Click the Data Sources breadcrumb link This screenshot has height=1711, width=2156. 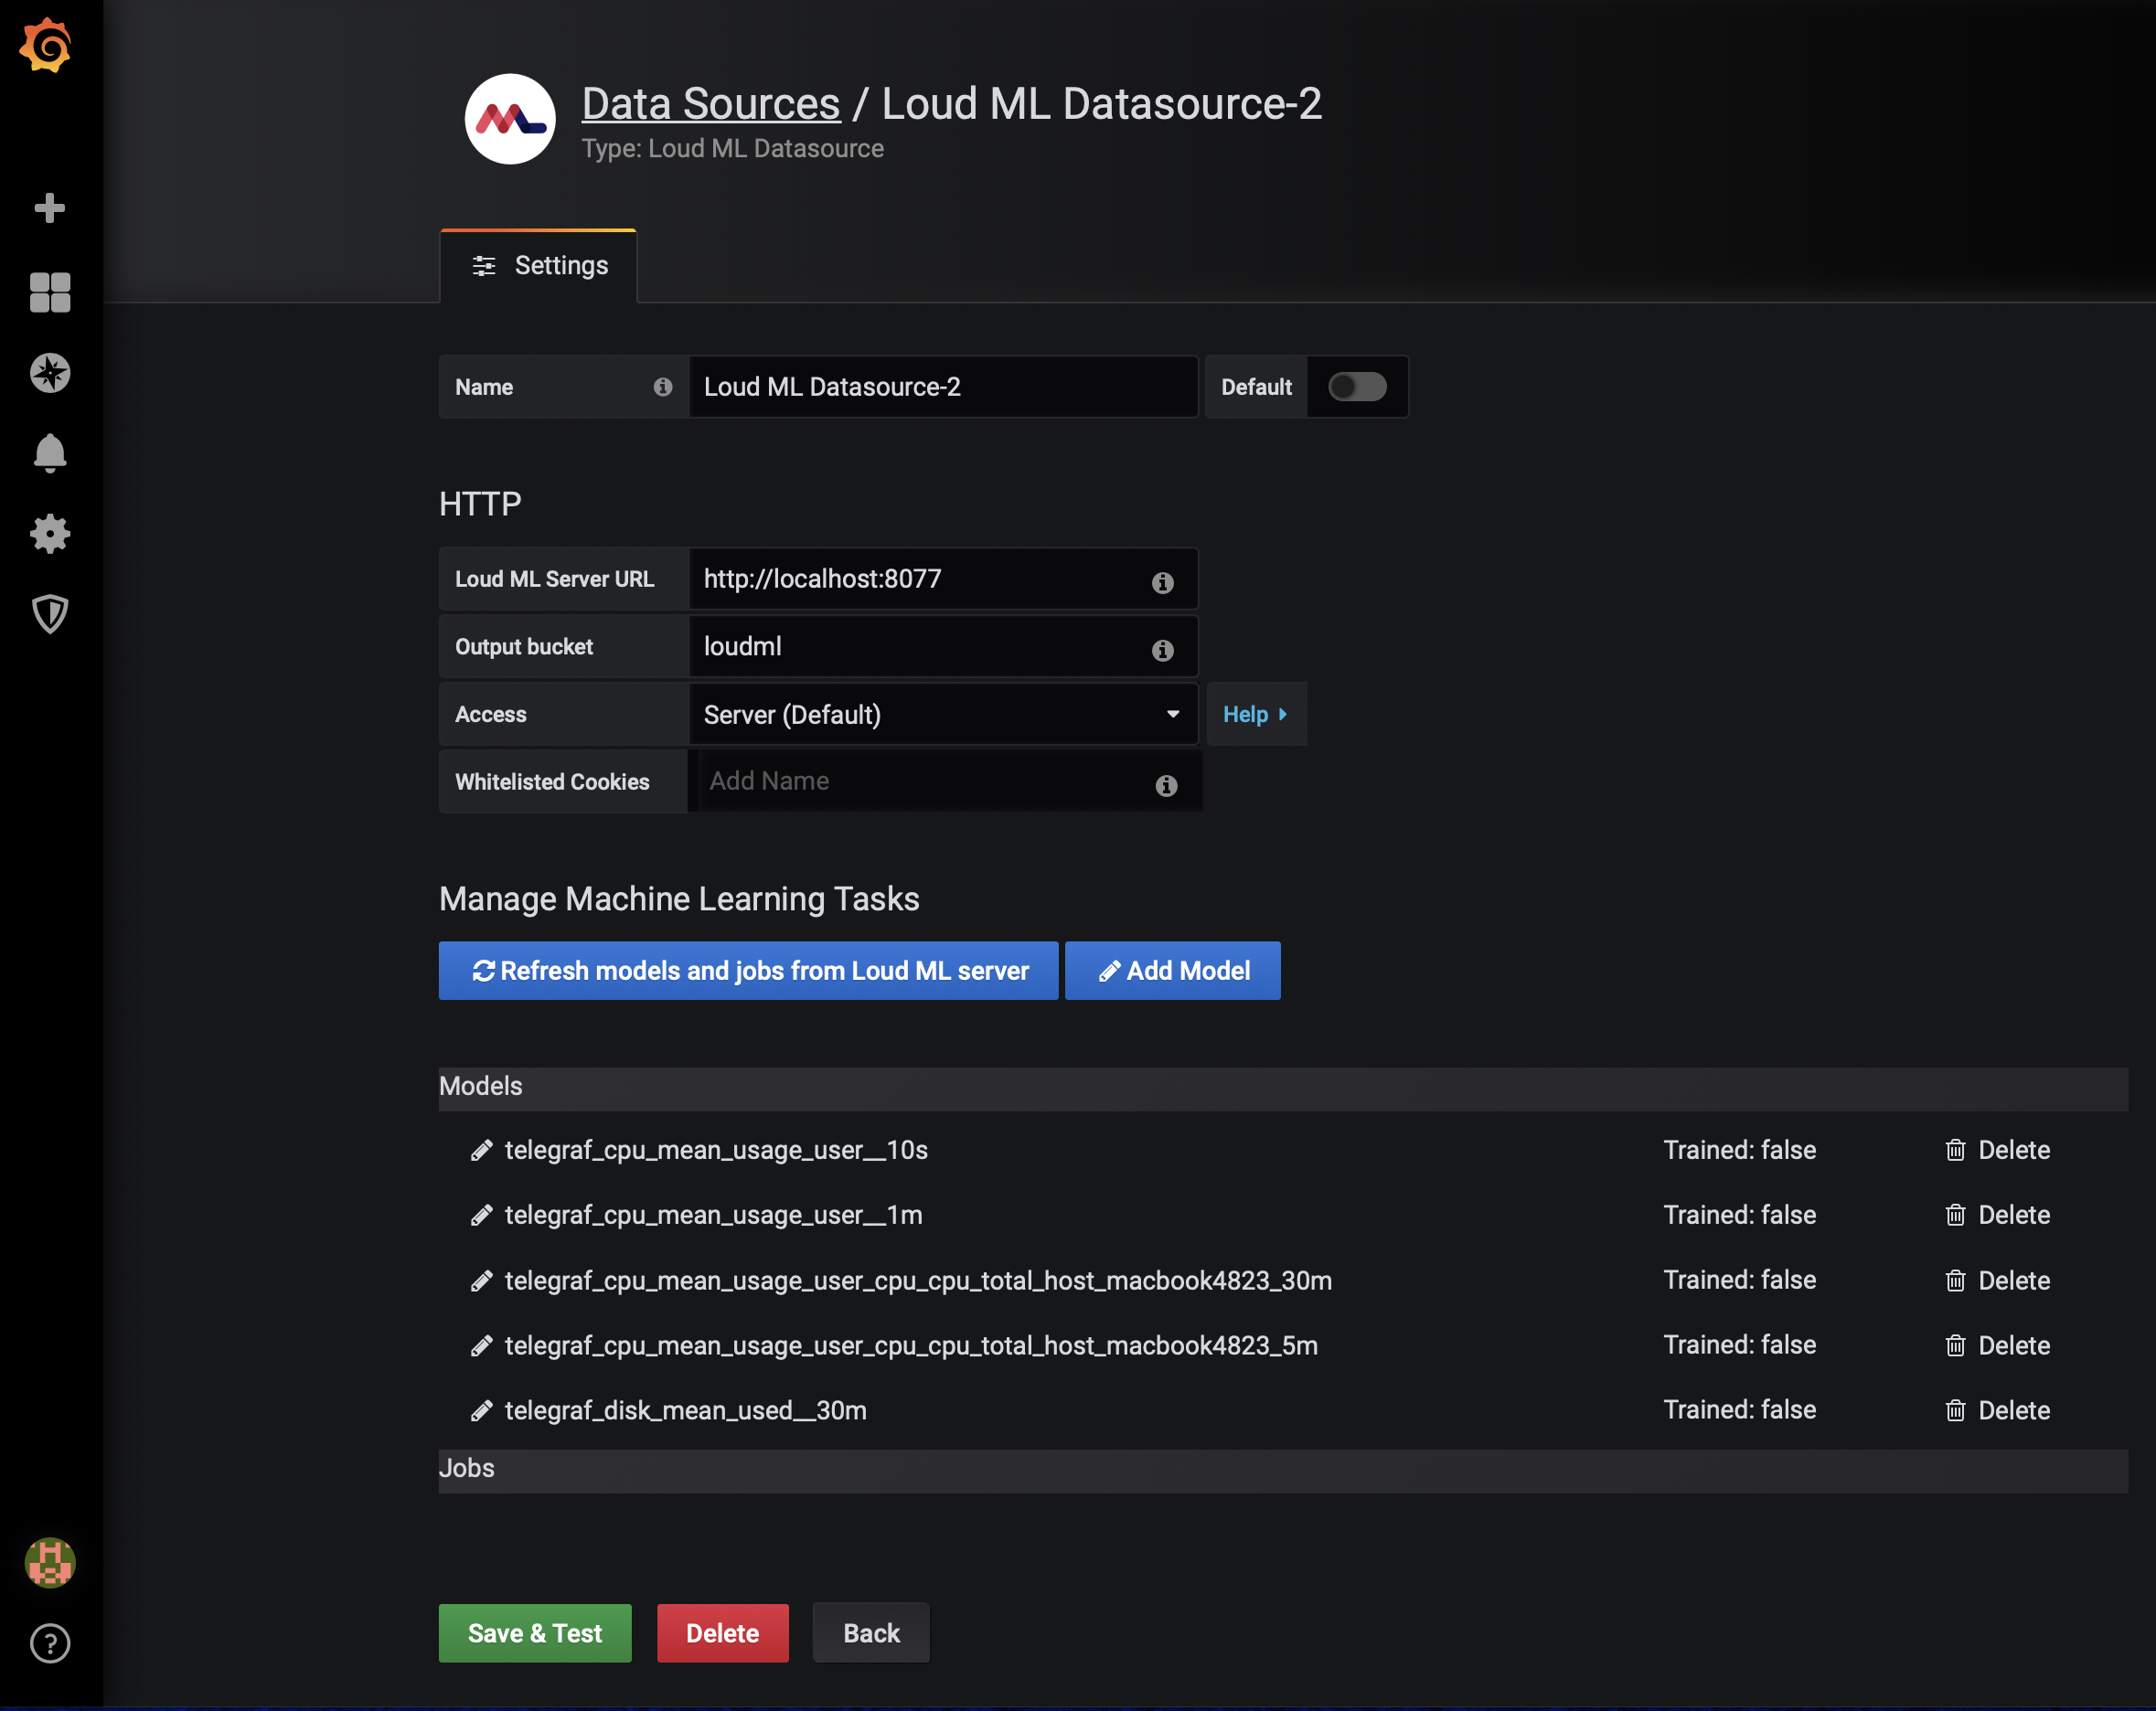(x=711, y=104)
